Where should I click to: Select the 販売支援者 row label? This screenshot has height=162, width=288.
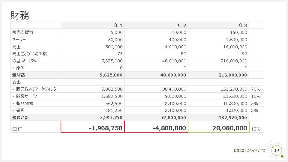[x=21, y=32]
